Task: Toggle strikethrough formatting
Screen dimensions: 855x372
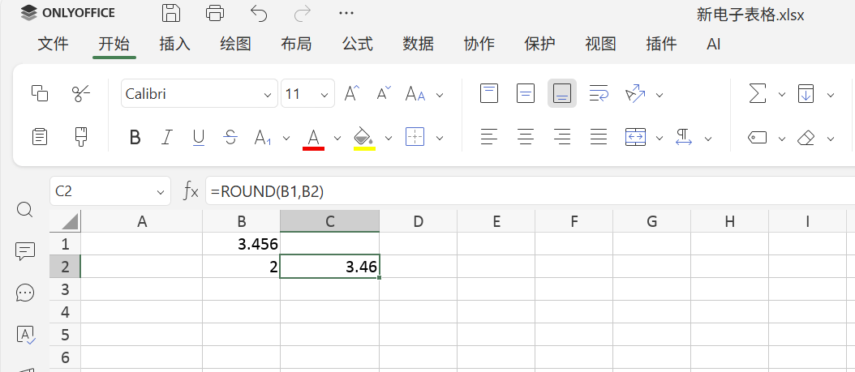Action: (x=230, y=138)
